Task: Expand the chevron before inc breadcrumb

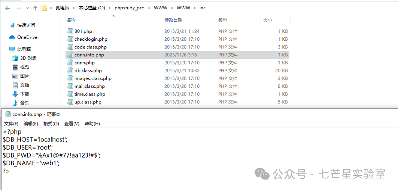Action: [x=194, y=8]
